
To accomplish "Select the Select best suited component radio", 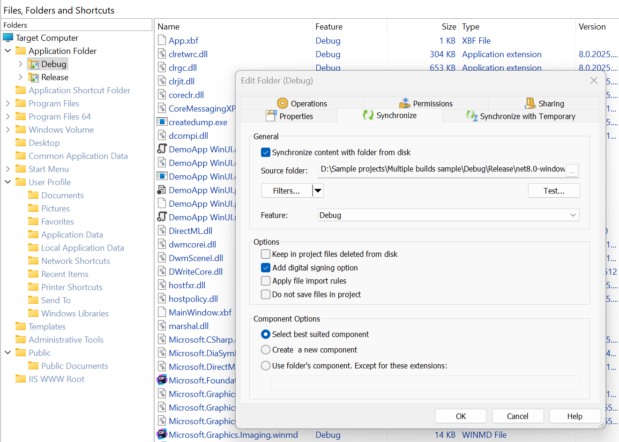I will coord(266,334).
